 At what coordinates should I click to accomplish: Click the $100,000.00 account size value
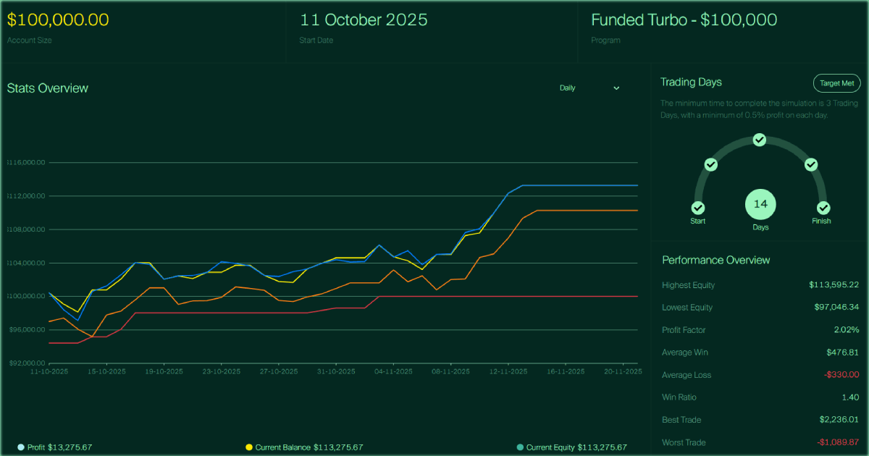[58, 20]
